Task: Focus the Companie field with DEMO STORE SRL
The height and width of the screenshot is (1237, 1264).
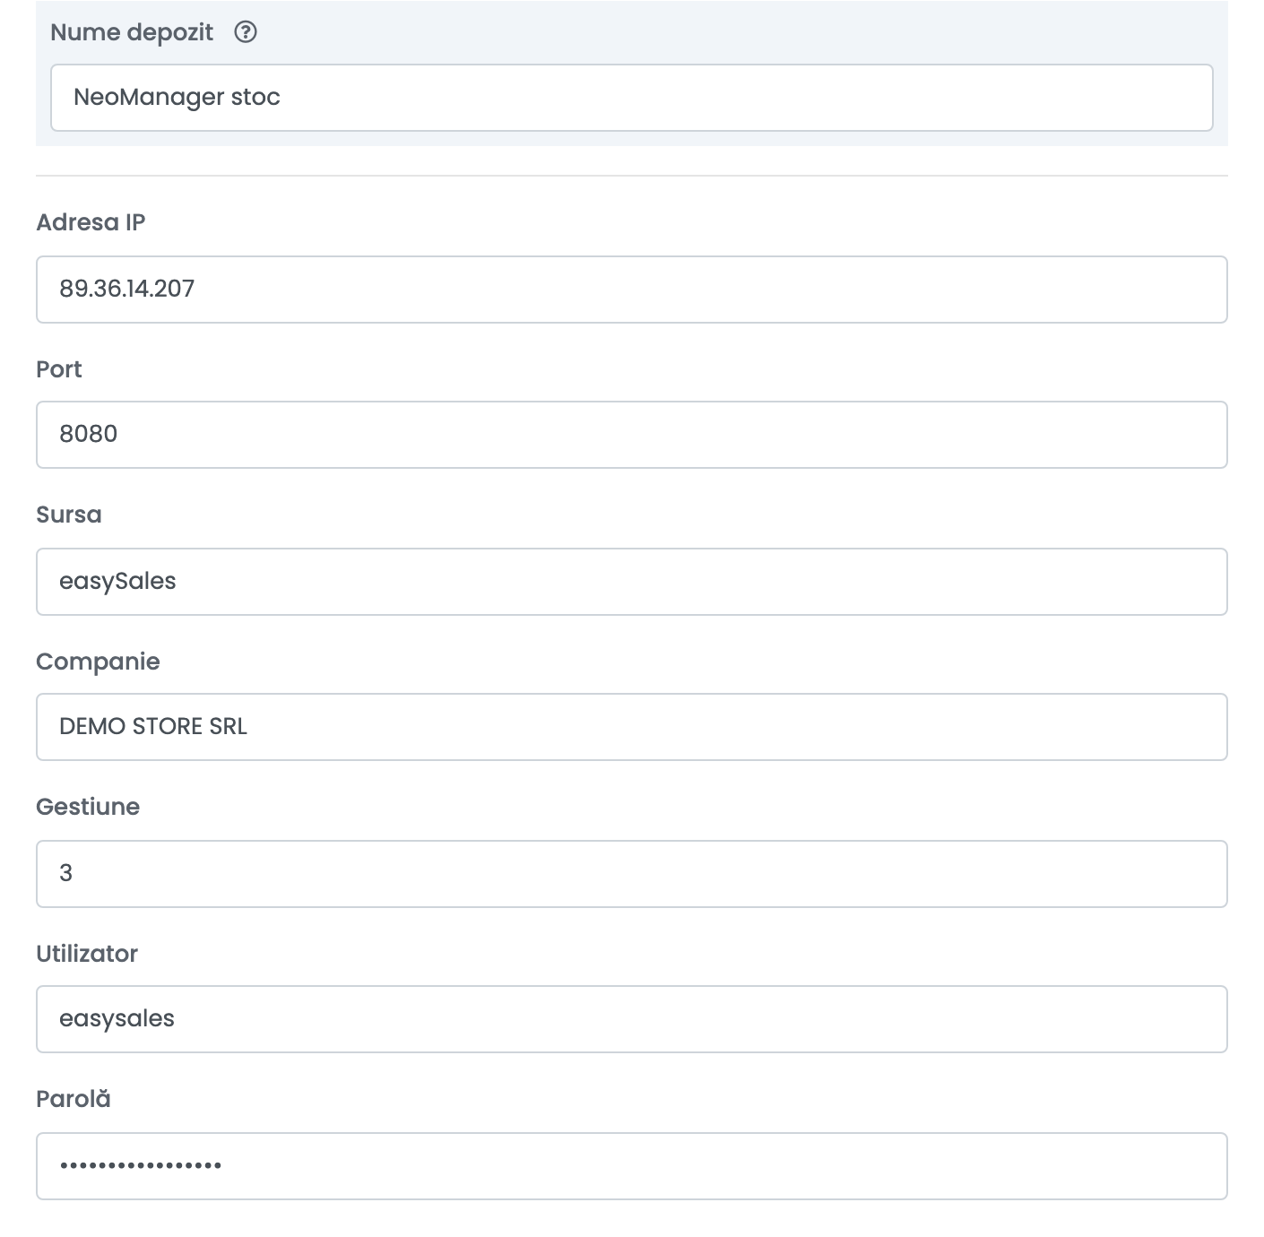Action: [632, 727]
